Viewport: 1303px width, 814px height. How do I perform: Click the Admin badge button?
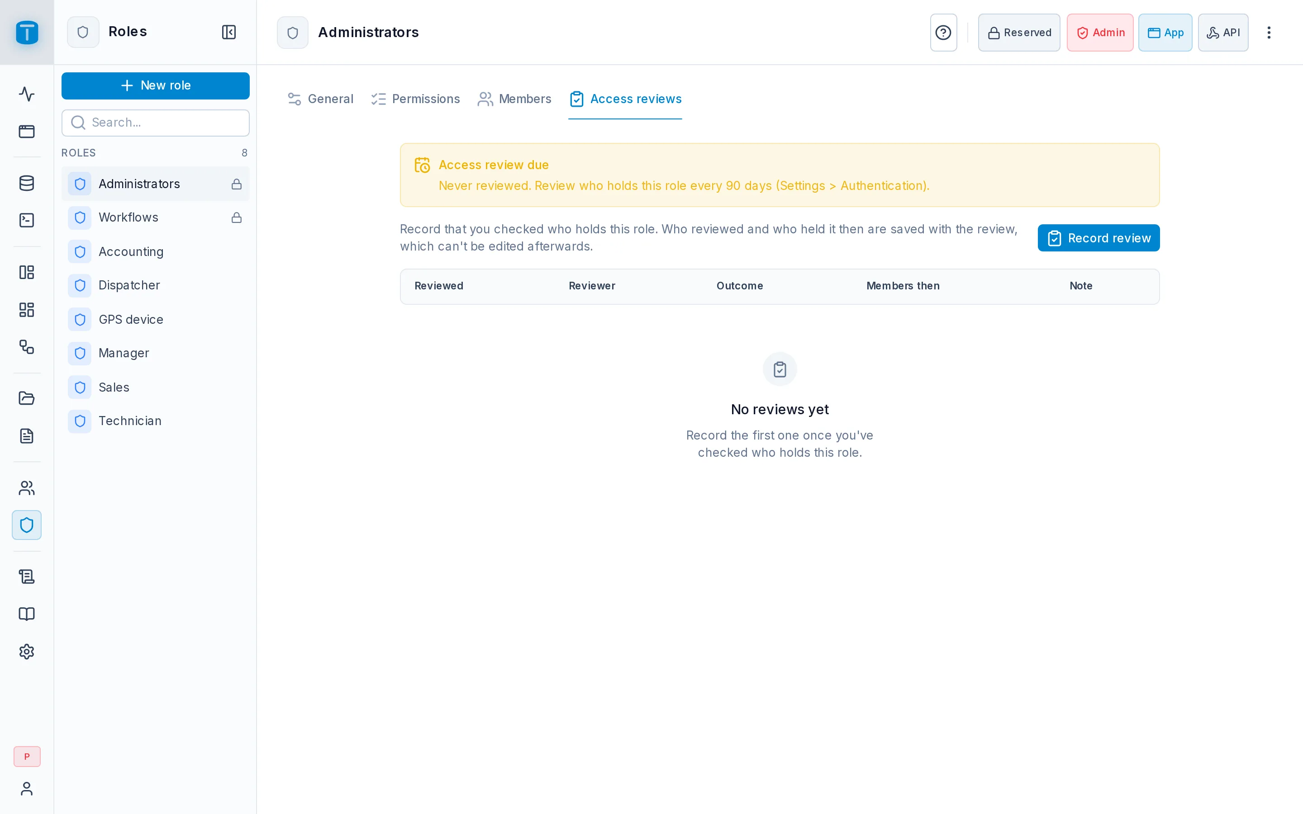point(1100,32)
